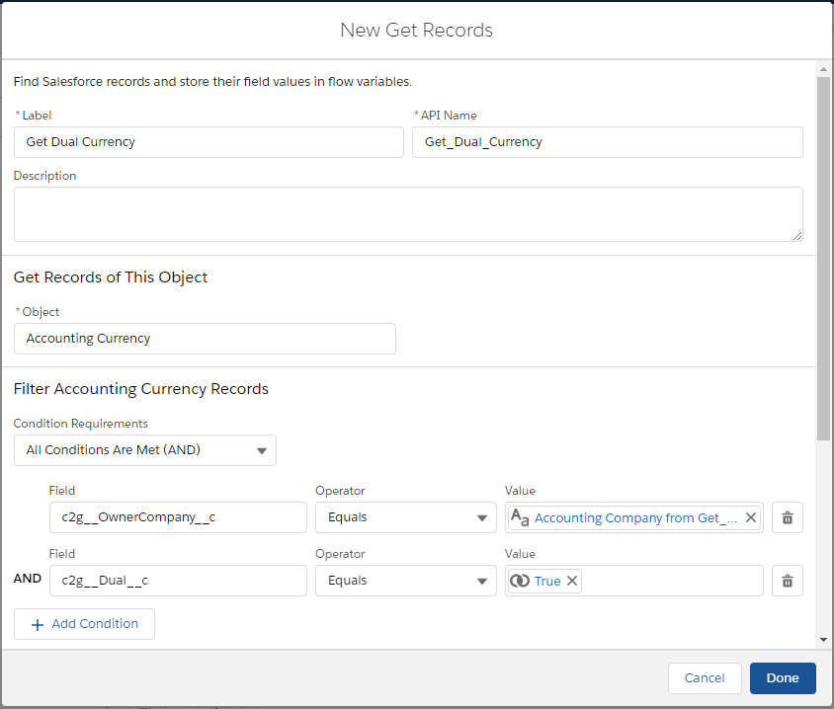Image resolution: width=834 pixels, height=709 pixels.
Task: Remove the Accounting Company value pill
Action: [750, 517]
